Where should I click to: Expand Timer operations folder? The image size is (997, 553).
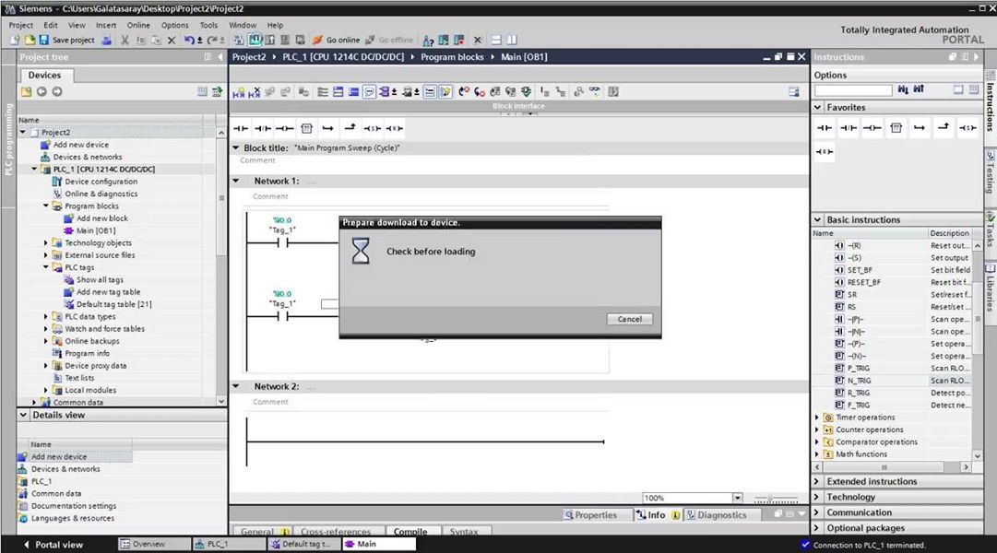click(x=817, y=418)
